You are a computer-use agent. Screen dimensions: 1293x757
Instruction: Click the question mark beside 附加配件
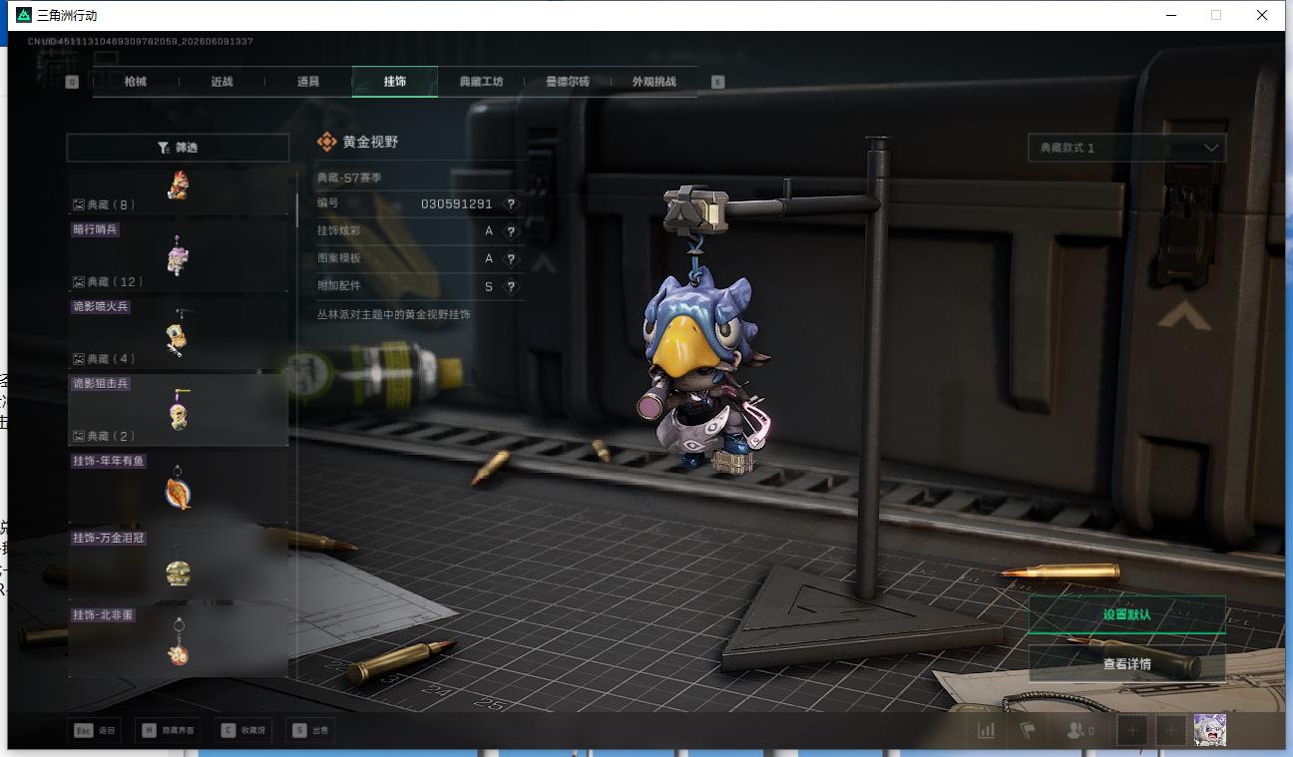click(x=511, y=286)
